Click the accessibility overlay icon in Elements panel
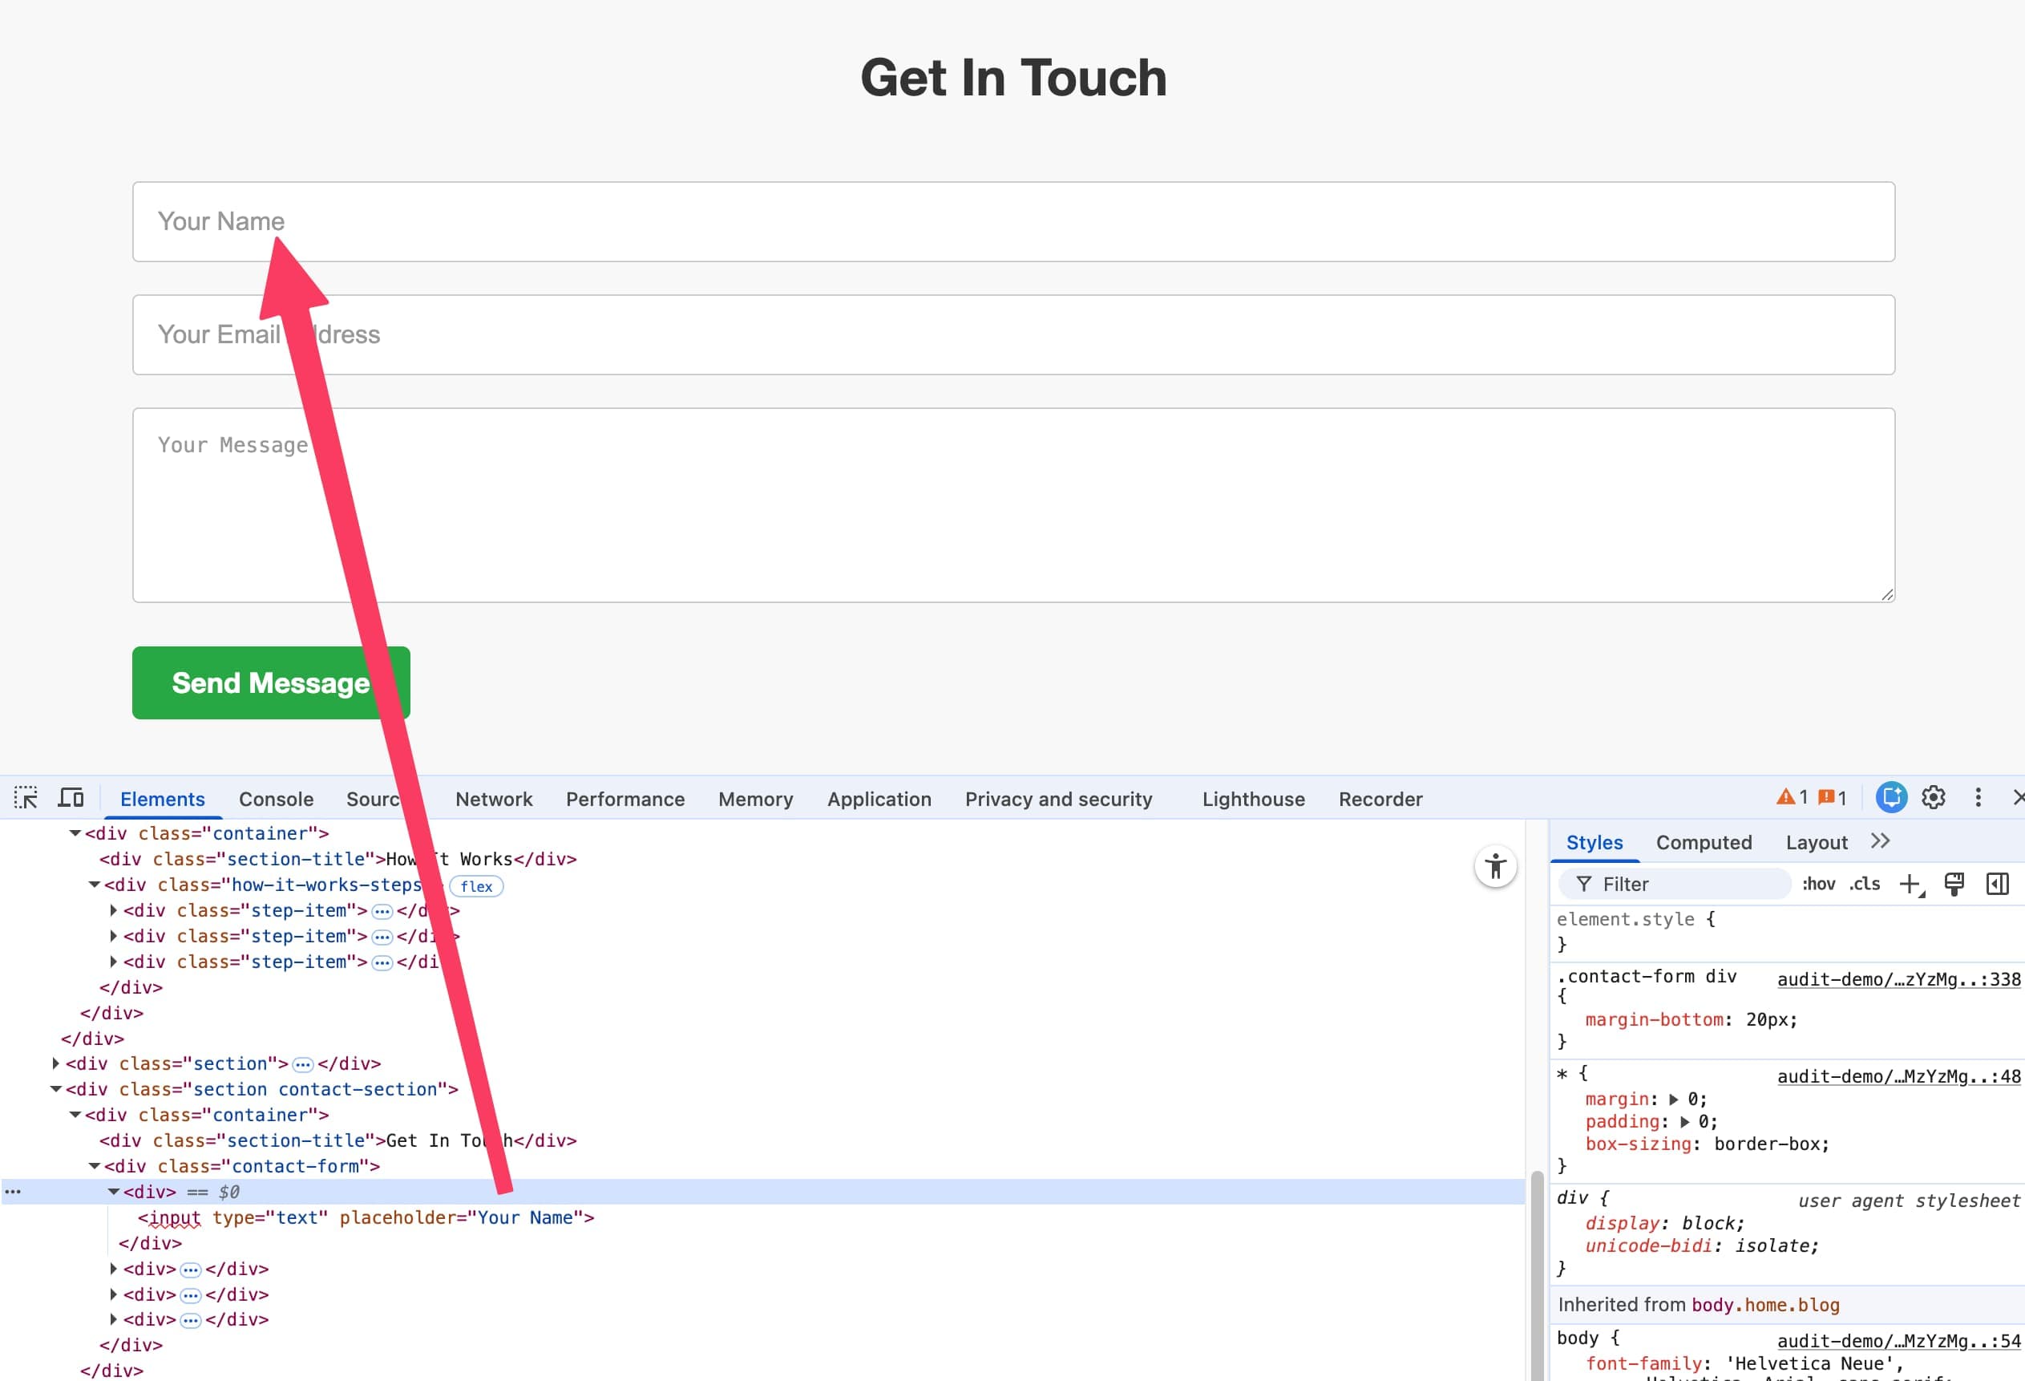Image resolution: width=2025 pixels, height=1381 pixels. click(x=1495, y=867)
